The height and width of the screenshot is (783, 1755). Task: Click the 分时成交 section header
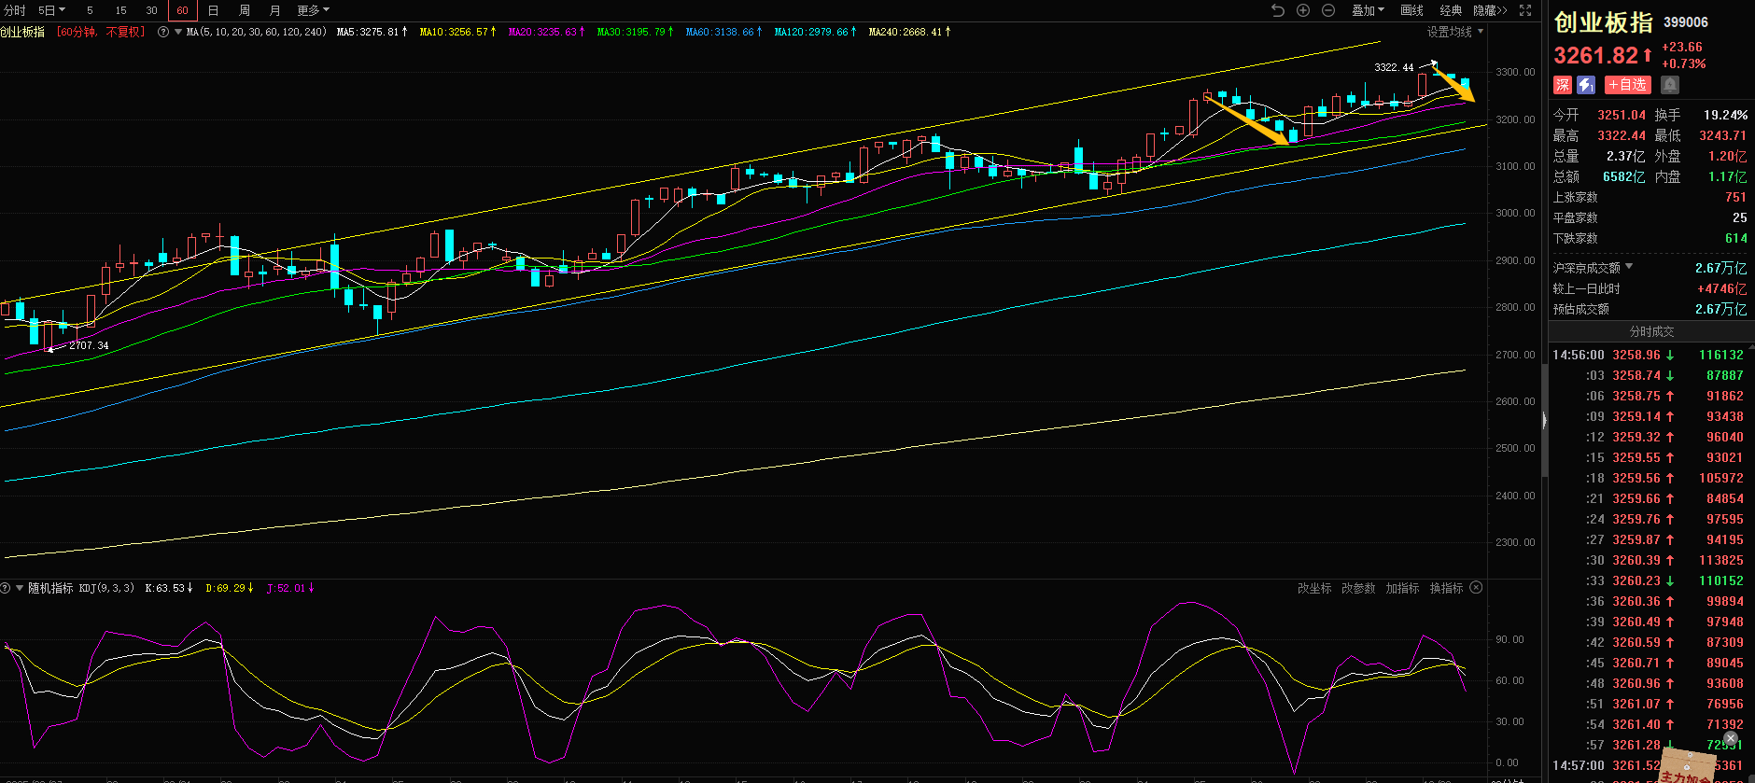(x=1651, y=331)
